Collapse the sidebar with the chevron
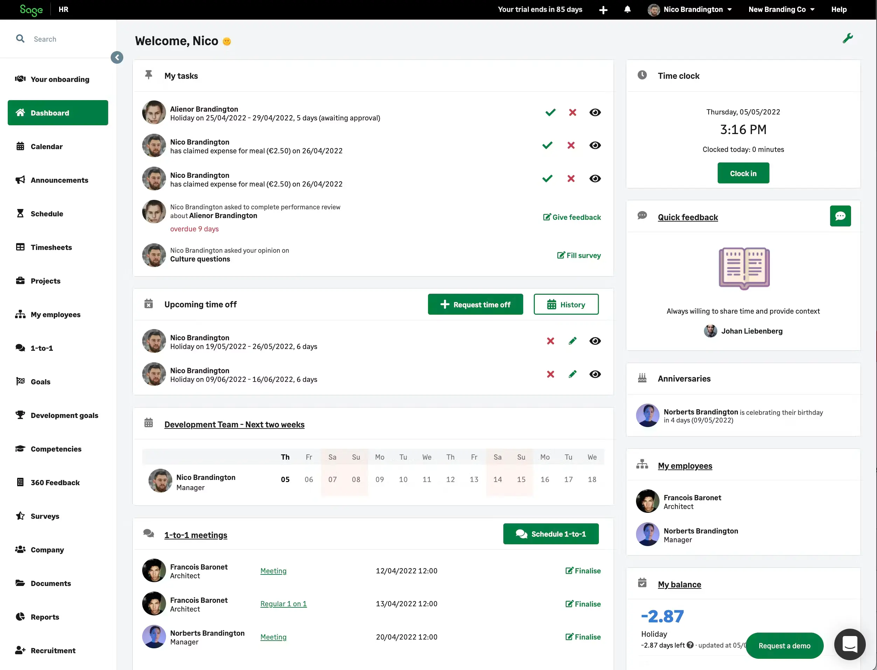Image resolution: width=877 pixels, height=670 pixels. [x=117, y=57]
